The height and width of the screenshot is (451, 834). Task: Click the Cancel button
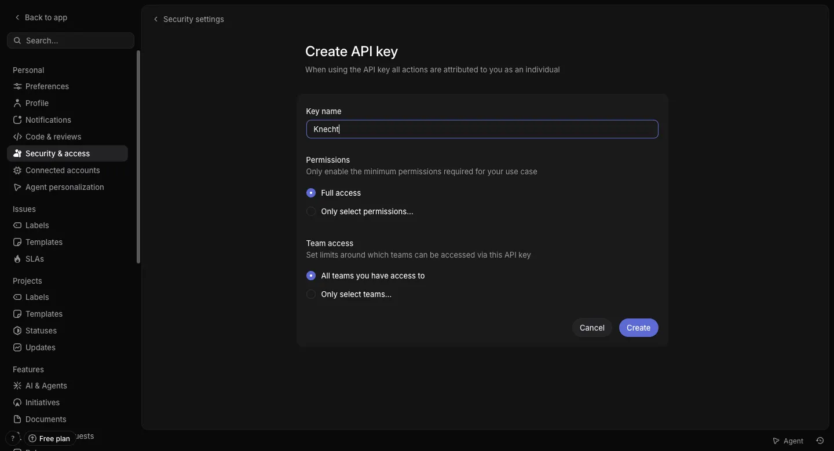click(592, 328)
